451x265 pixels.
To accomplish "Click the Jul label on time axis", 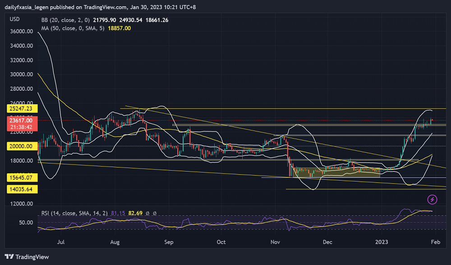I will (x=61, y=242).
